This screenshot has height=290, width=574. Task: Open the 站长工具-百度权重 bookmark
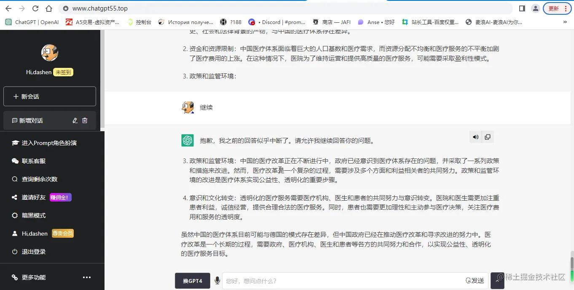coord(430,22)
